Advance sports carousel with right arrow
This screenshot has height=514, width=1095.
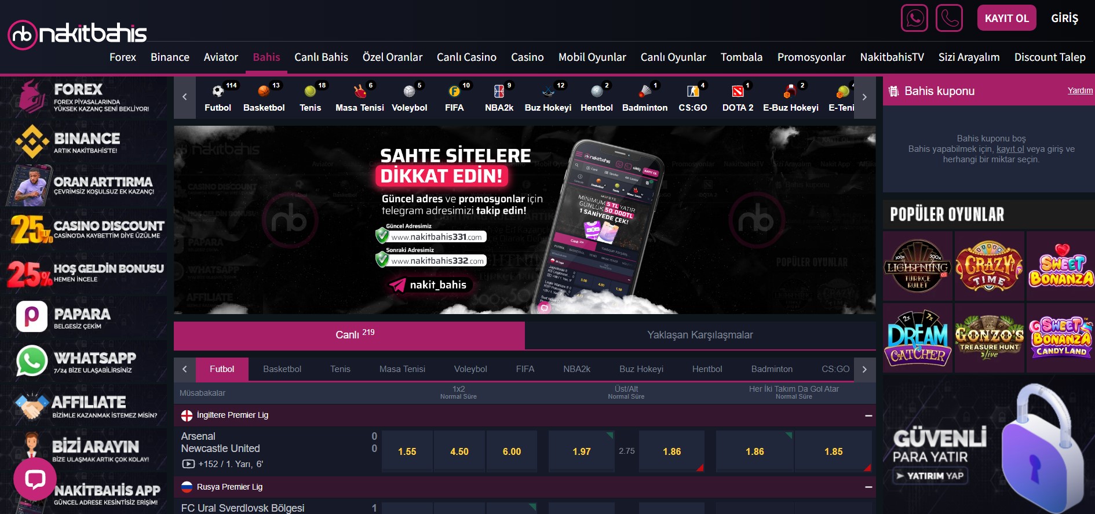(x=864, y=97)
